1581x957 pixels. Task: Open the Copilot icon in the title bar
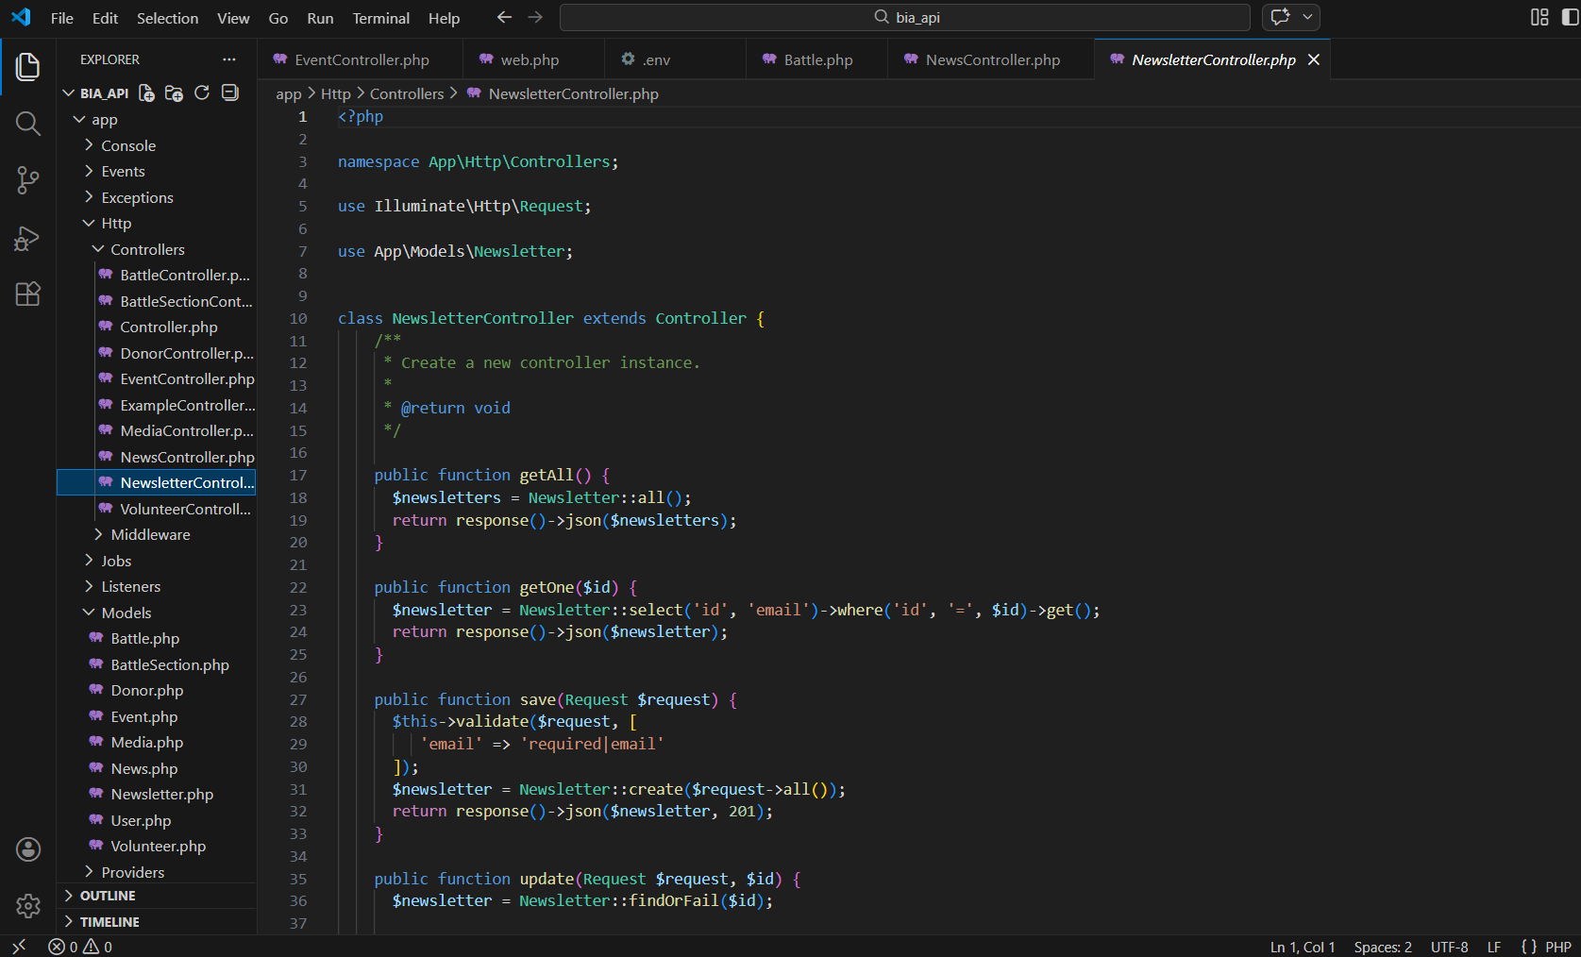point(1279,17)
